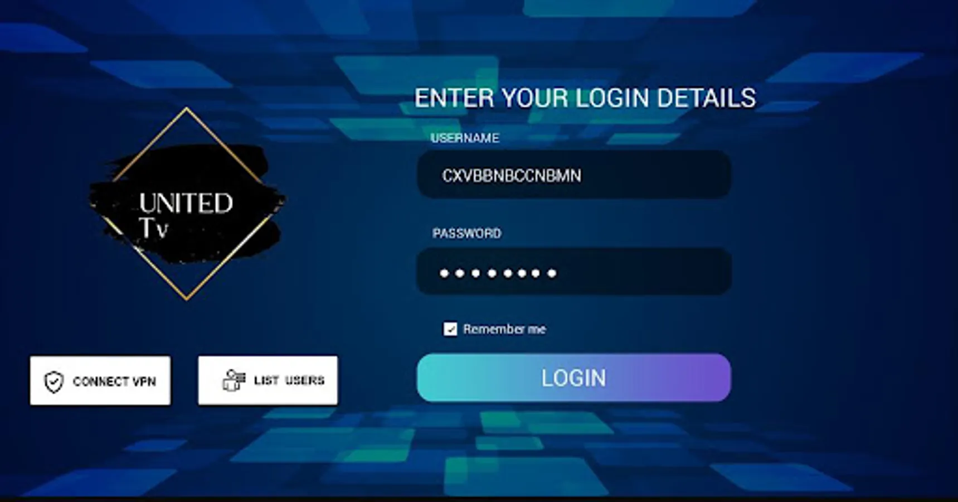958x502 pixels.
Task: Click the ENTER YOUR LOGIN DETAILS heading
Action: 585,98
